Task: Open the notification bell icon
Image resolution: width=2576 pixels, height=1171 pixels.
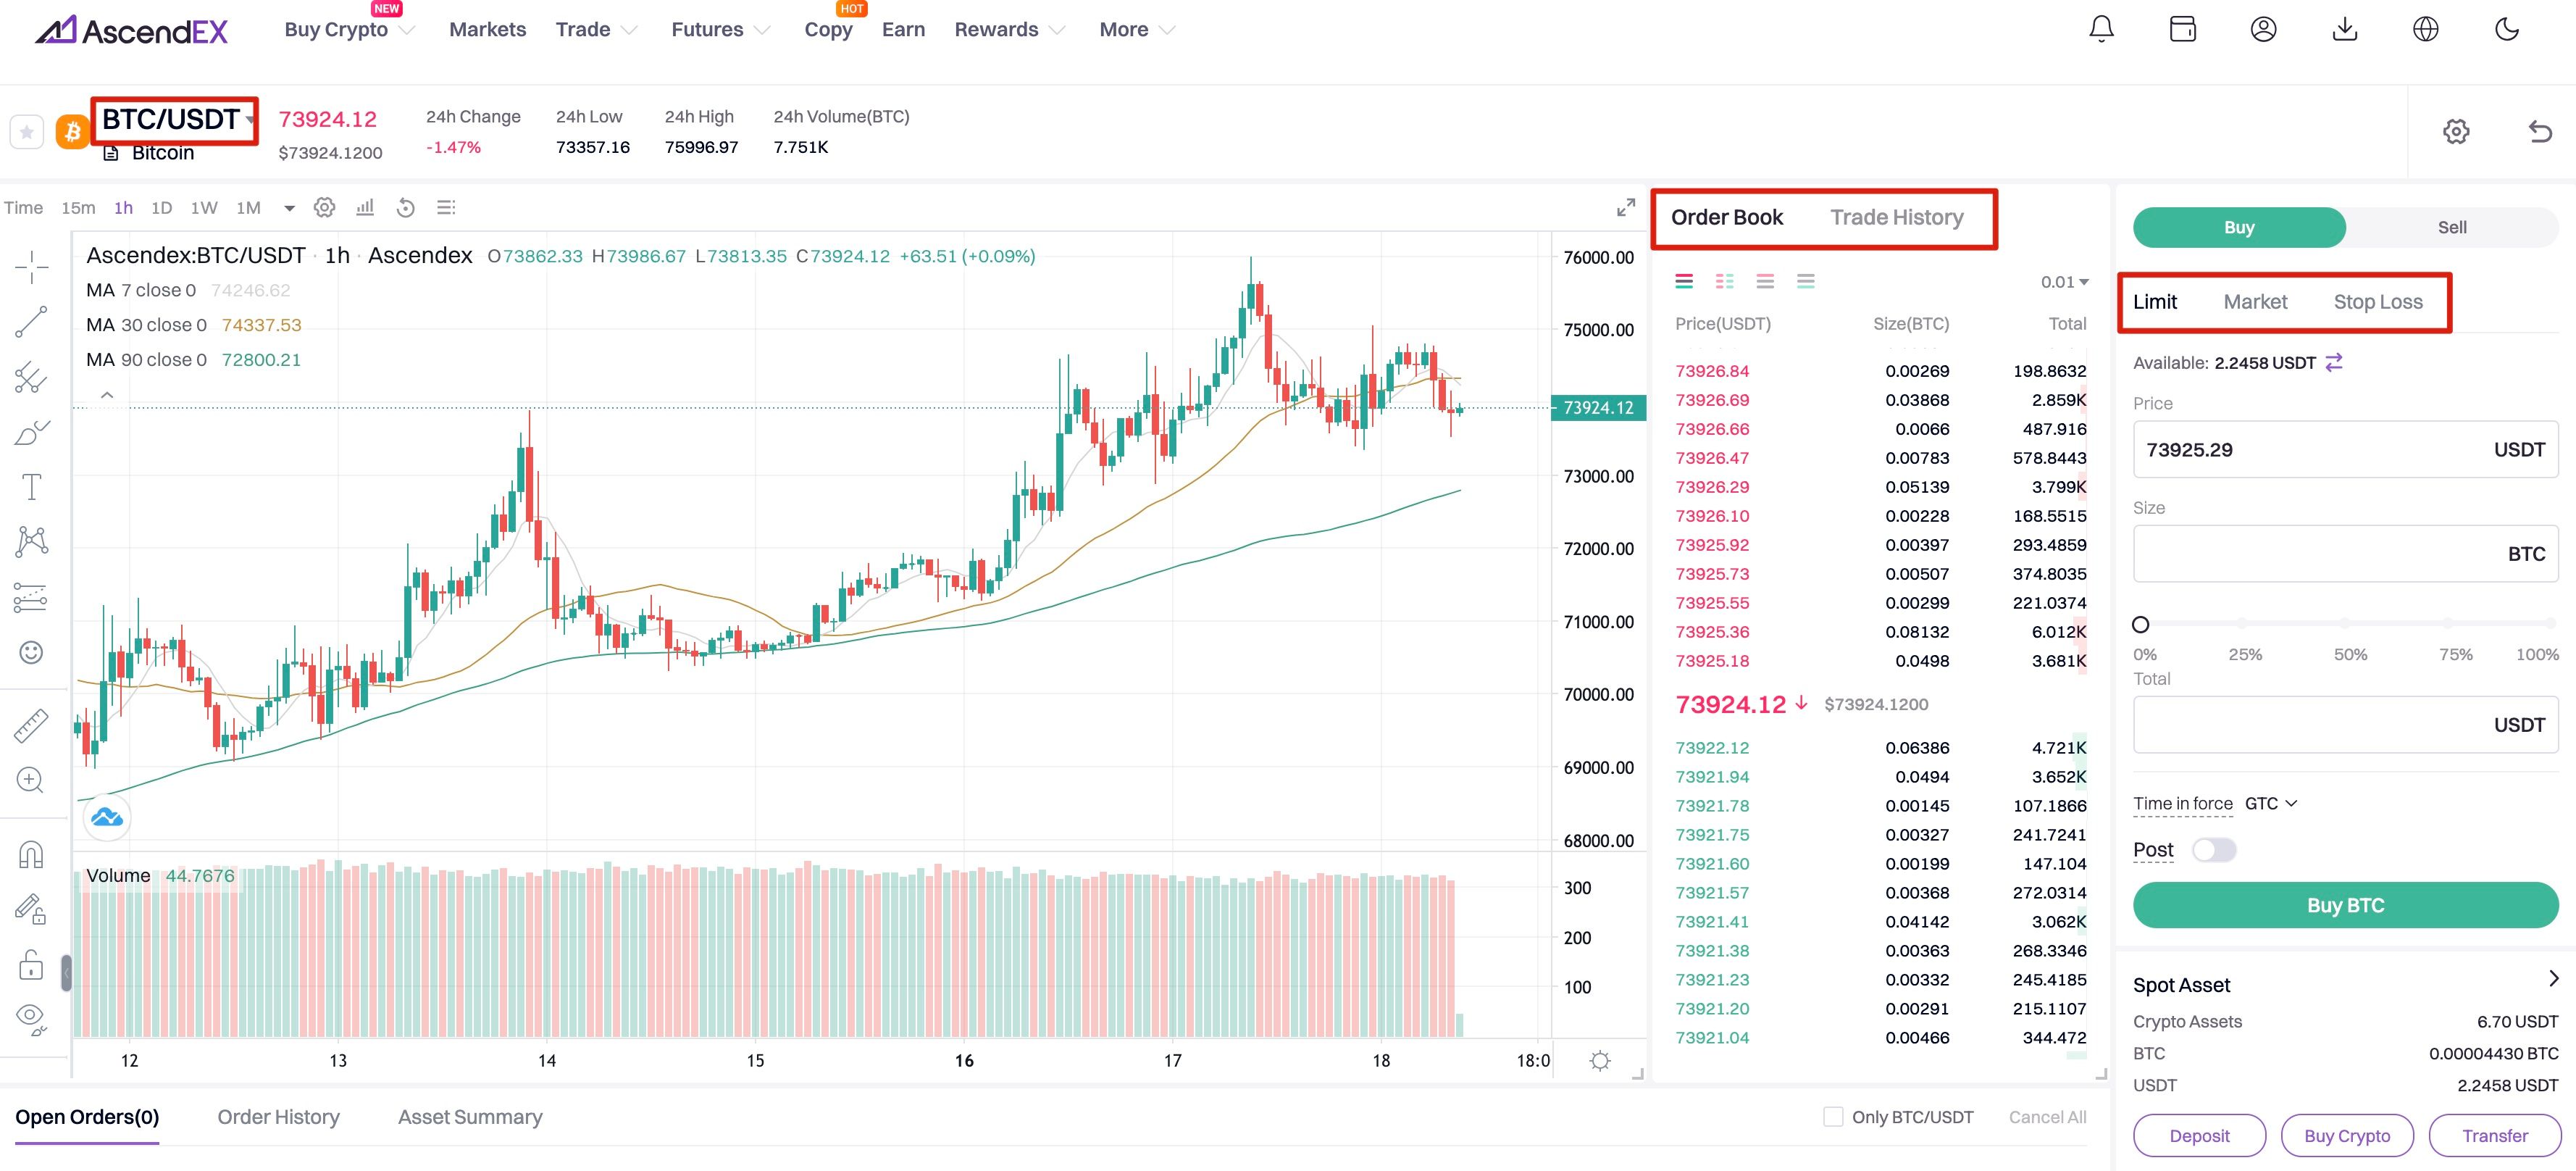Action: pyautogui.click(x=2101, y=29)
